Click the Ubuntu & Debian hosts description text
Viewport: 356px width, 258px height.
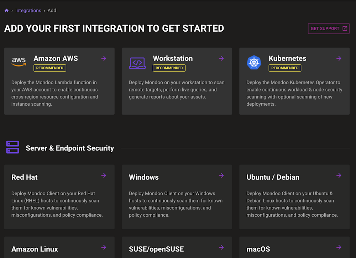(x=292, y=204)
